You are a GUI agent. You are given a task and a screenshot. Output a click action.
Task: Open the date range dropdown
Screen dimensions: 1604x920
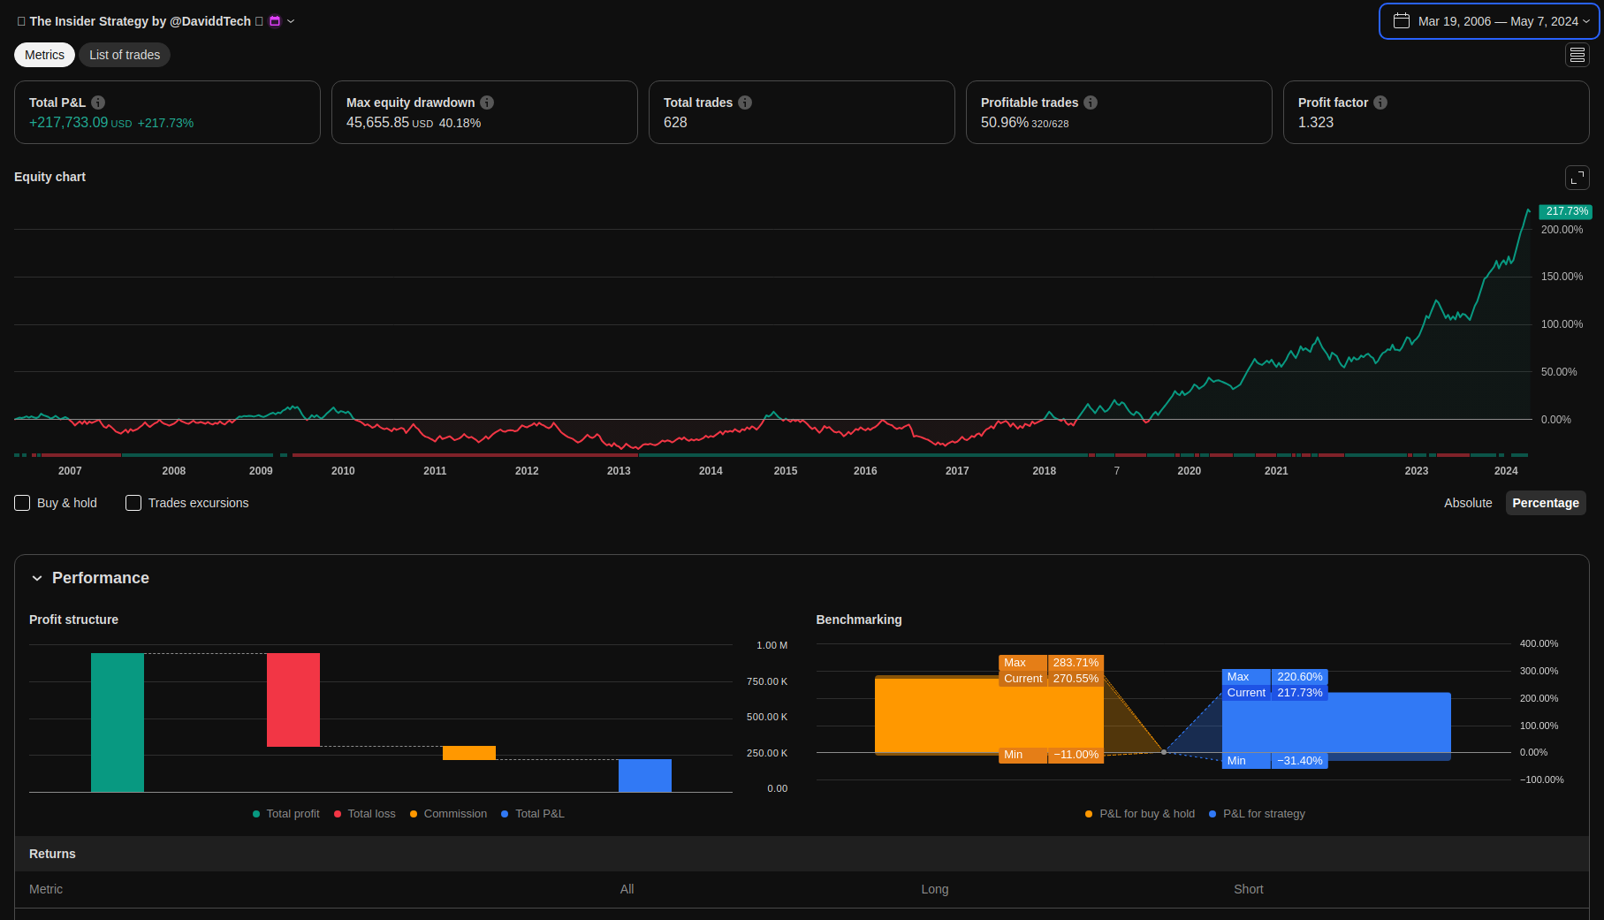point(1489,21)
